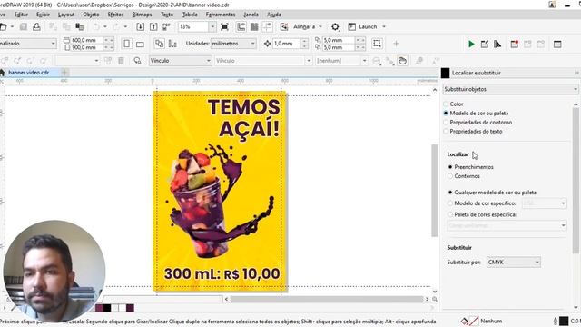Open Substituir objetos dropdown
581x327 pixels.
510,89
